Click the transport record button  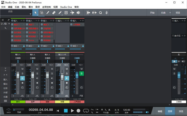pos(78,111)
